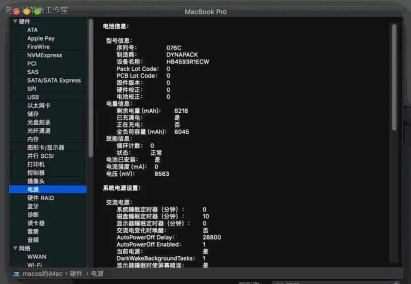Image resolution: width=411 pixels, height=284 pixels.
Task: Select NVMExpress in the sidebar
Action: coord(45,55)
